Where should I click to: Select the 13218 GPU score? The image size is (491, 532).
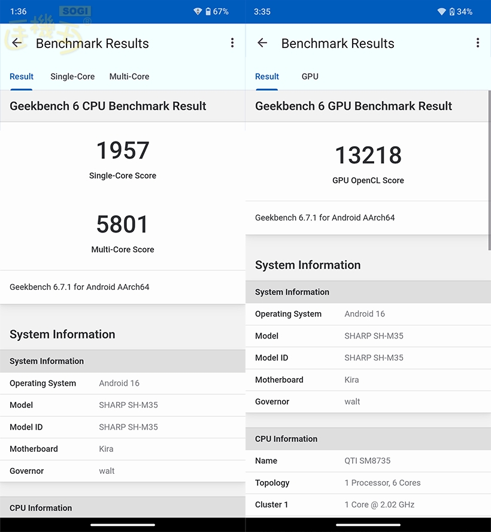point(368,155)
